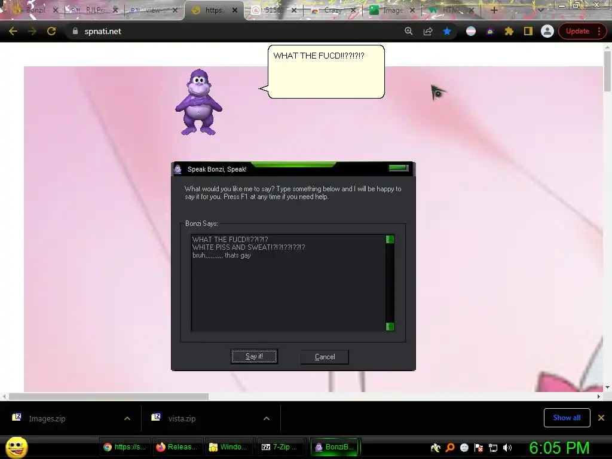
Task: Open the Action Center flag tray icon
Action: point(479,448)
